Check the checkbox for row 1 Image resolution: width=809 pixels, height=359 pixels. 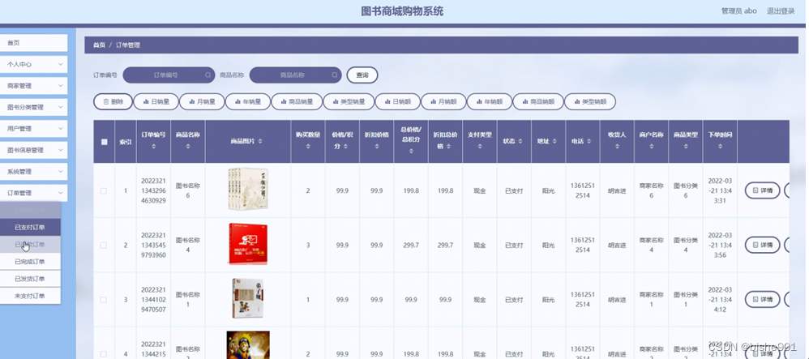pos(104,191)
